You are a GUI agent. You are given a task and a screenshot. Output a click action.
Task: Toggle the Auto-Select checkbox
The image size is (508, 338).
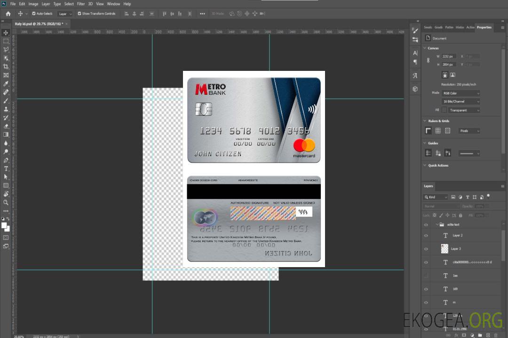(34, 14)
